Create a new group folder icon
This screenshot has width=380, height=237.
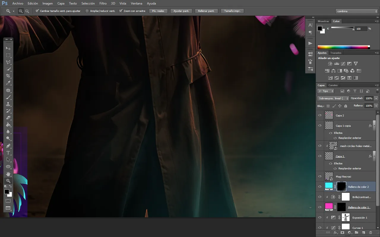(356, 233)
